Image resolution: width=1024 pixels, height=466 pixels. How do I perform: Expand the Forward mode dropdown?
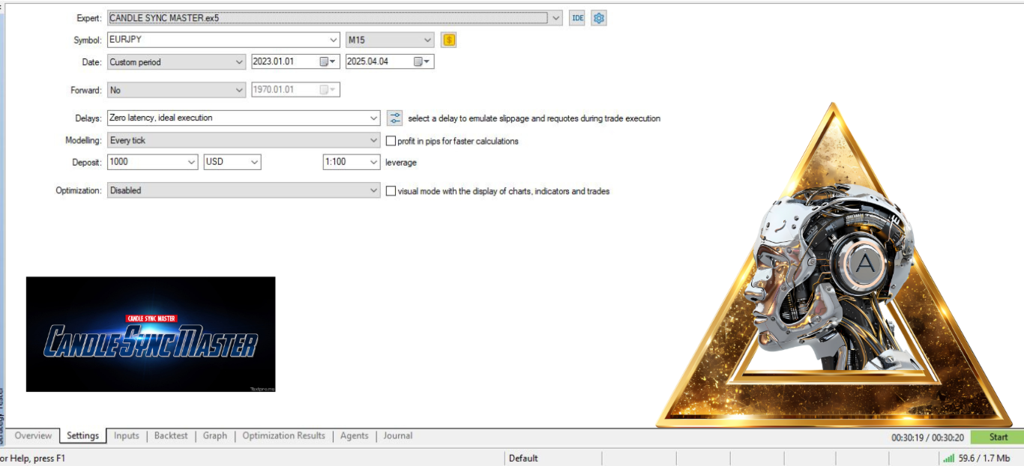(x=239, y=90)
